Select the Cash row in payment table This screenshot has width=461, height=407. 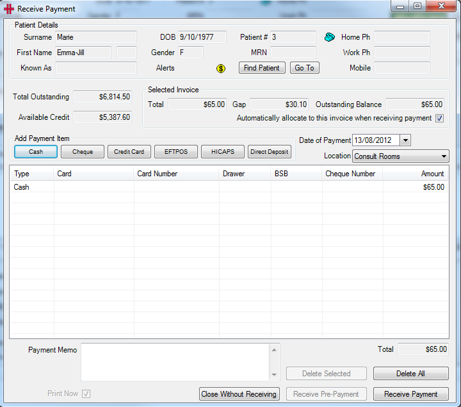pyautogui.click(x=229, y=187)
